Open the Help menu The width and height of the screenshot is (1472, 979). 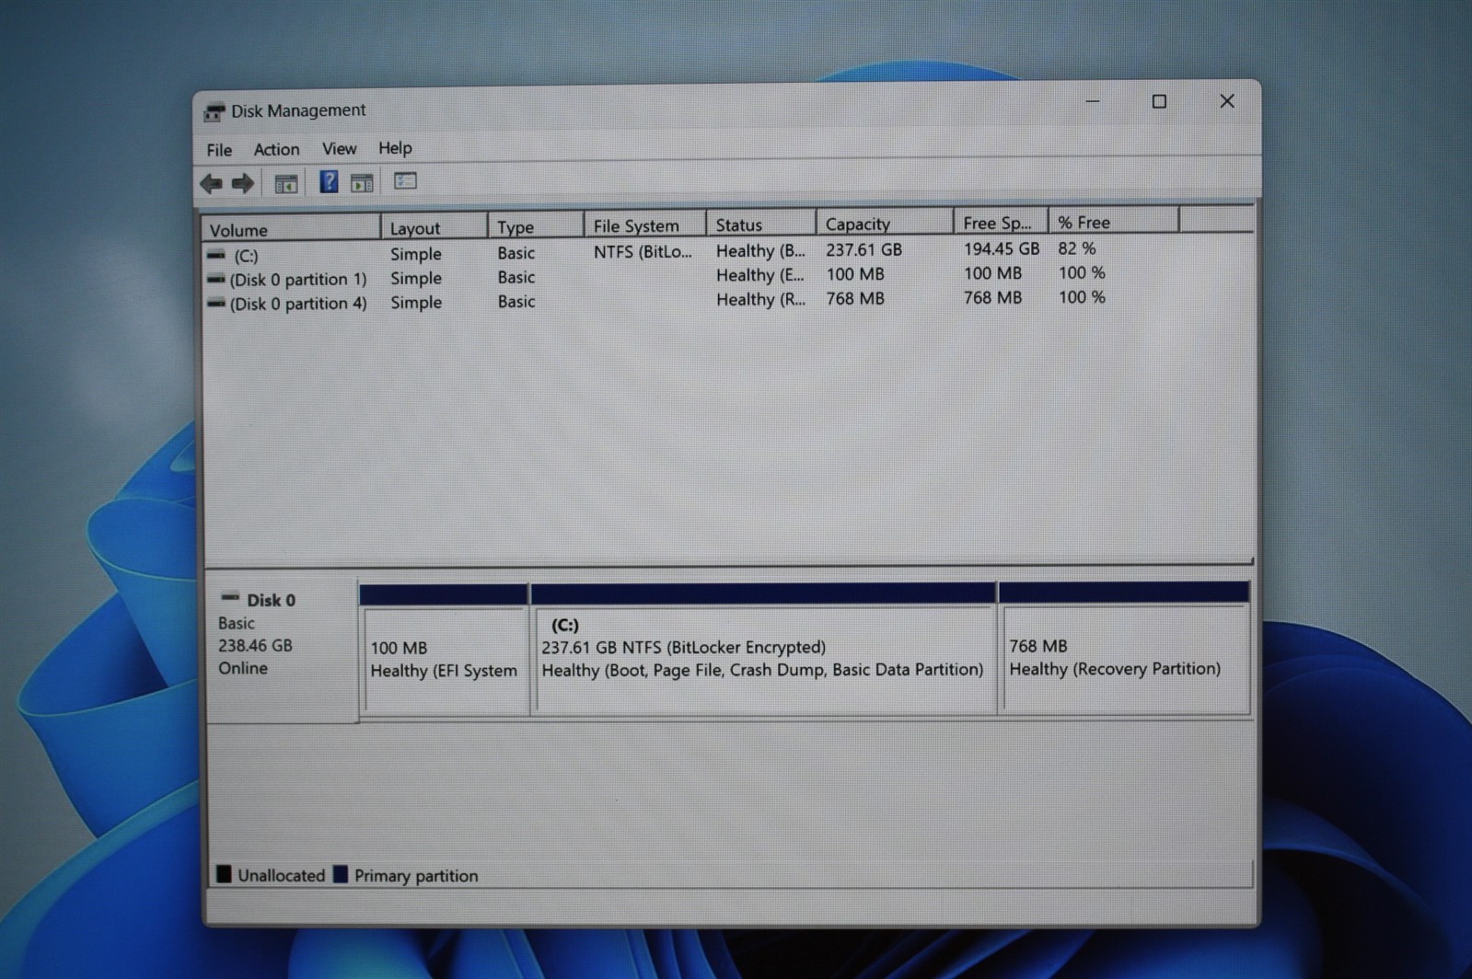pos(395,148)
